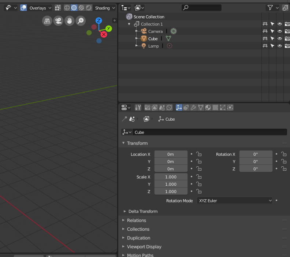The width and height of the screenshot is (290, 257).
Task: Expand the Viewport Display panel
Action: pos(123,246)
